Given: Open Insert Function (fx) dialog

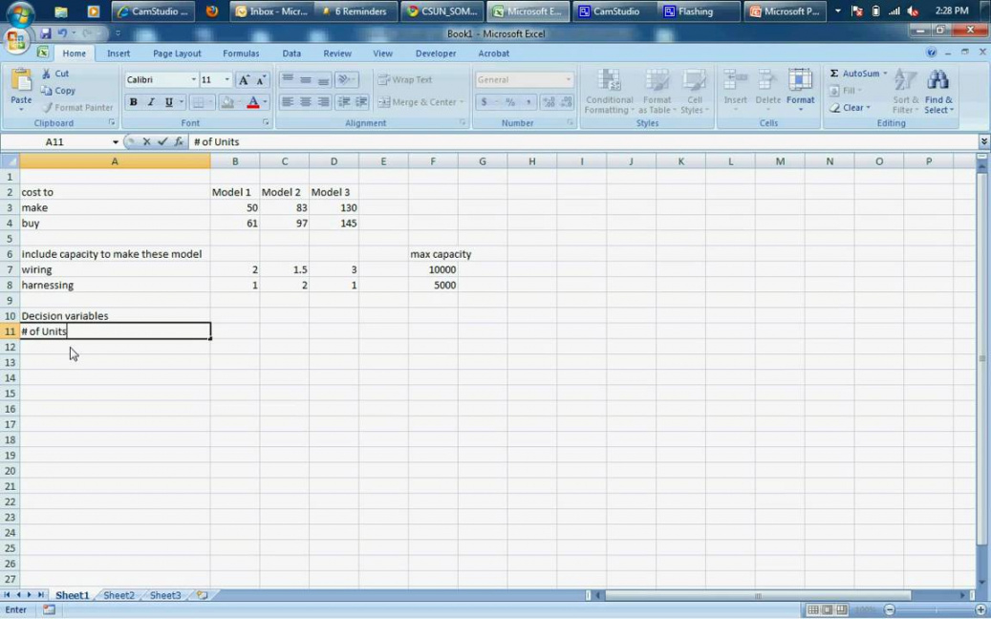Looking at the screenshot, I should [179, 141].
